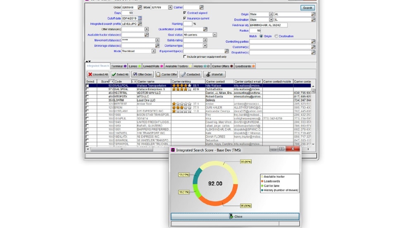The width and height of the screenshot is (405, 228).
Task: Expand the Mode Truckload dropdown
Action: tap(153, 51)
